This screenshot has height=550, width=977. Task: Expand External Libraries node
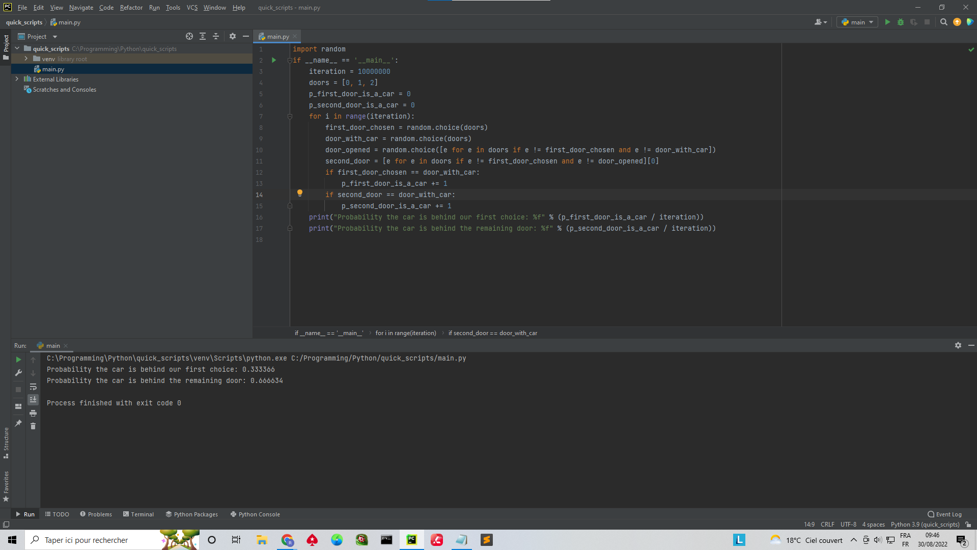(17, 79)
